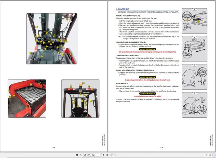Image resolution: width=216 pixels, height=158 pixels.
Task: Switch to continuous scrolling page view
Action: point(210,155)
